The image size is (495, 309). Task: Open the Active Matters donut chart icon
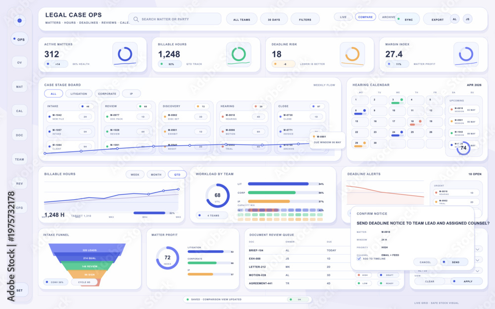click(x=125, y=54)
